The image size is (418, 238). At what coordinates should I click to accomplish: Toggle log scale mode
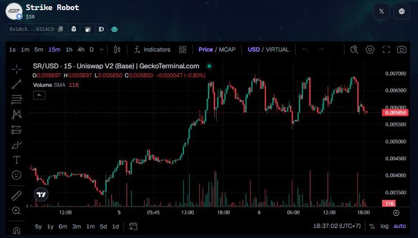tap(384, 226)
